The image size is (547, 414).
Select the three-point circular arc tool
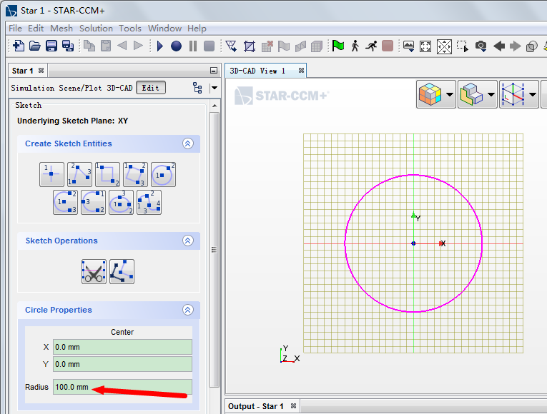point(93,202)
